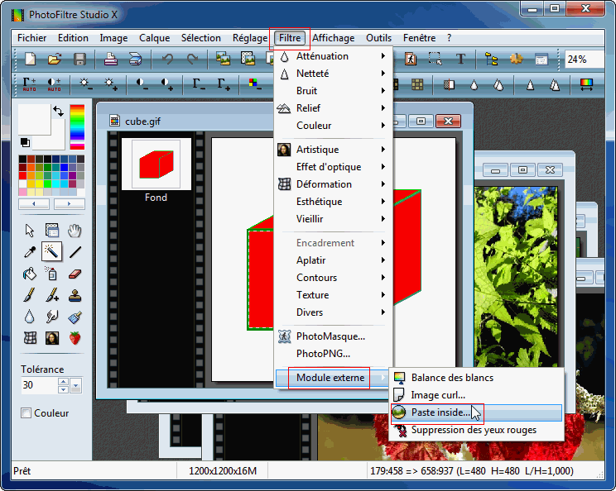616x491 pixels.
Task: Expand the Netteté submenu
Action: pyautogui.click(x=333, y=74)
